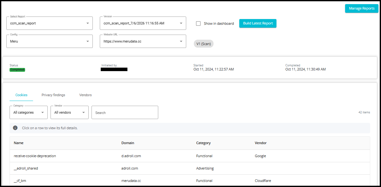Image resolution: width=381 pixels, height=187 pixels.
Task: Click the V1 (Scan) chip
Action: (204, 44)
